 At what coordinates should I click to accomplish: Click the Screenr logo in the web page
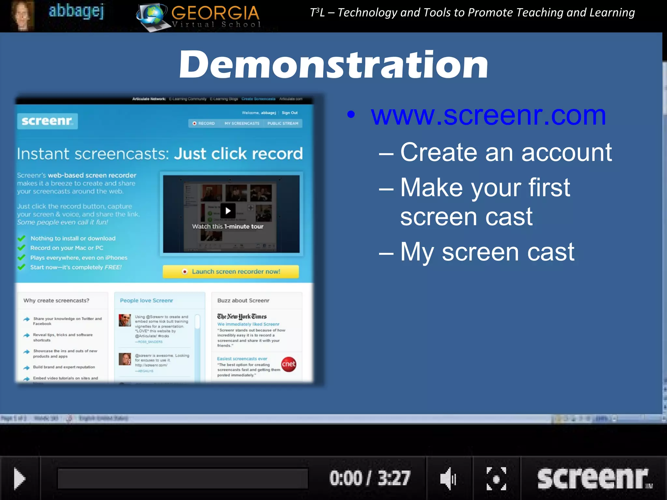point(48,121)
